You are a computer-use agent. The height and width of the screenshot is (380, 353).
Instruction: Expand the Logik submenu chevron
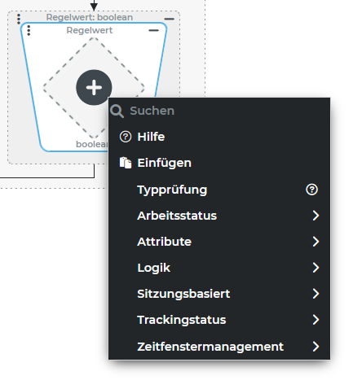pyautogui.click(x=315, y=268)
